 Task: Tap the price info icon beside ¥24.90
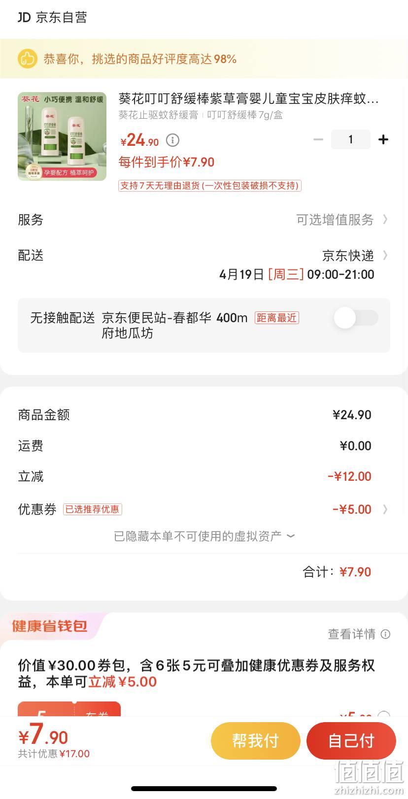[172, 140]
